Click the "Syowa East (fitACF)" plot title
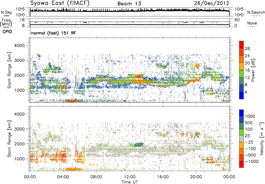The width and height of the screenshot is (265, 184). (60, 3)
